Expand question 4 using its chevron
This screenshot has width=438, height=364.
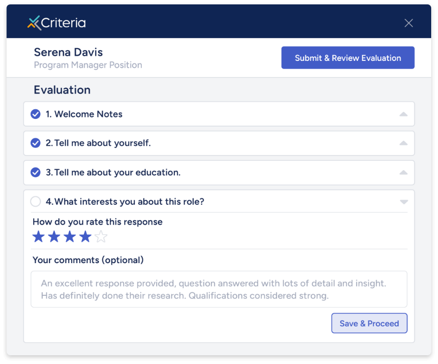(x=403, y=201)
